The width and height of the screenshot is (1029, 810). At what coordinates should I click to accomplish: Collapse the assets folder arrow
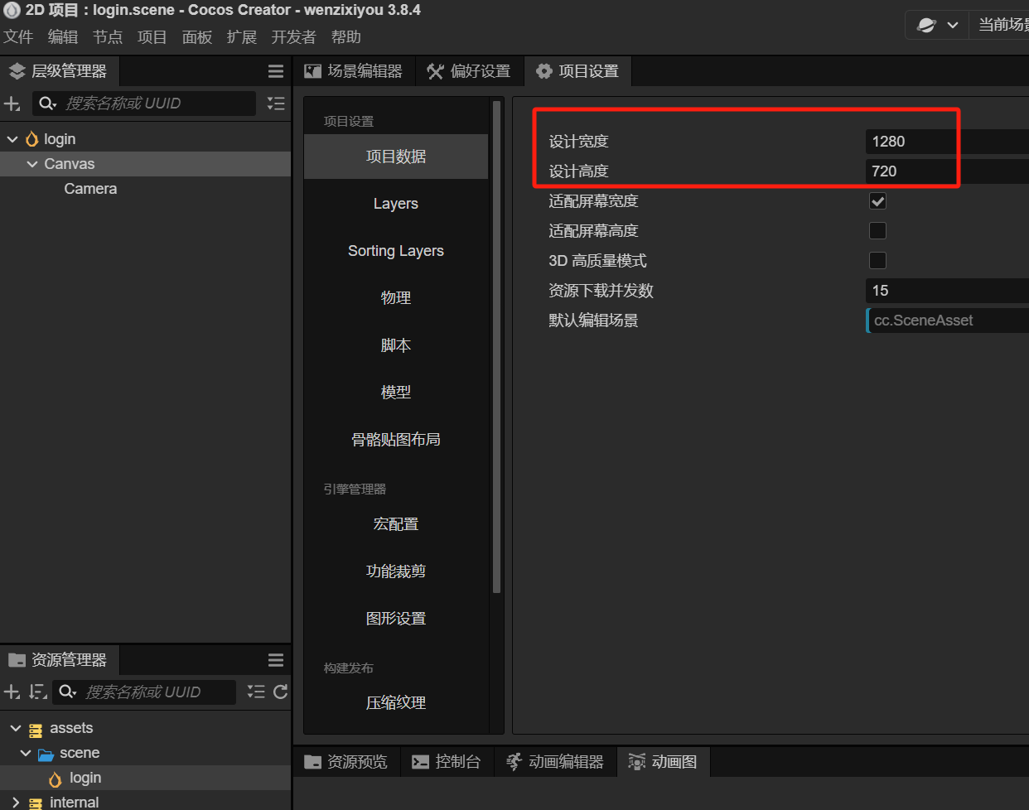tap(16, 728)
